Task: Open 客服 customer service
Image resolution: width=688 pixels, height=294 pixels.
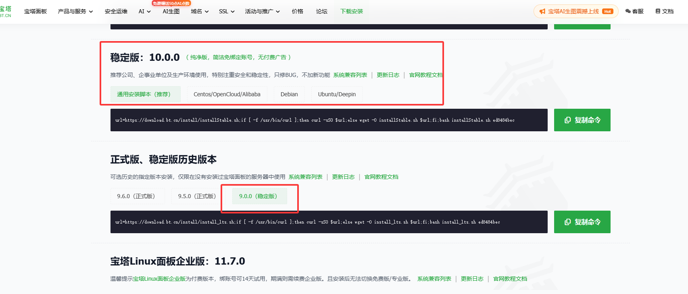Action: [x=634, y=11]
